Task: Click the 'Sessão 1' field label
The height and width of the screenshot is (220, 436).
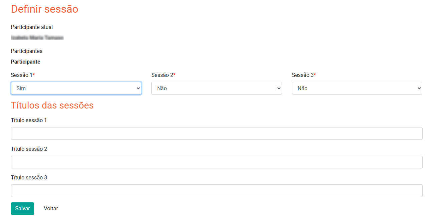Action: tap(23, 75)
